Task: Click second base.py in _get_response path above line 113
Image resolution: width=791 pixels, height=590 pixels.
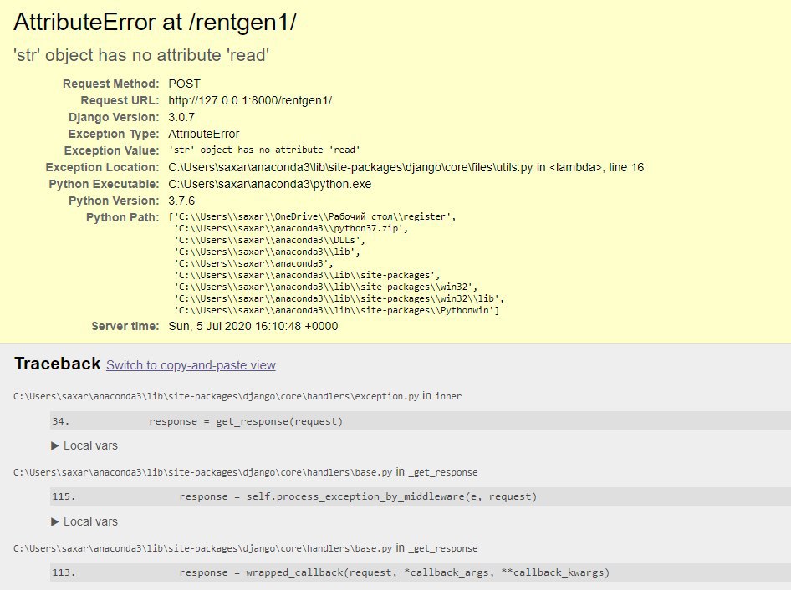Action: click(246, 549)
